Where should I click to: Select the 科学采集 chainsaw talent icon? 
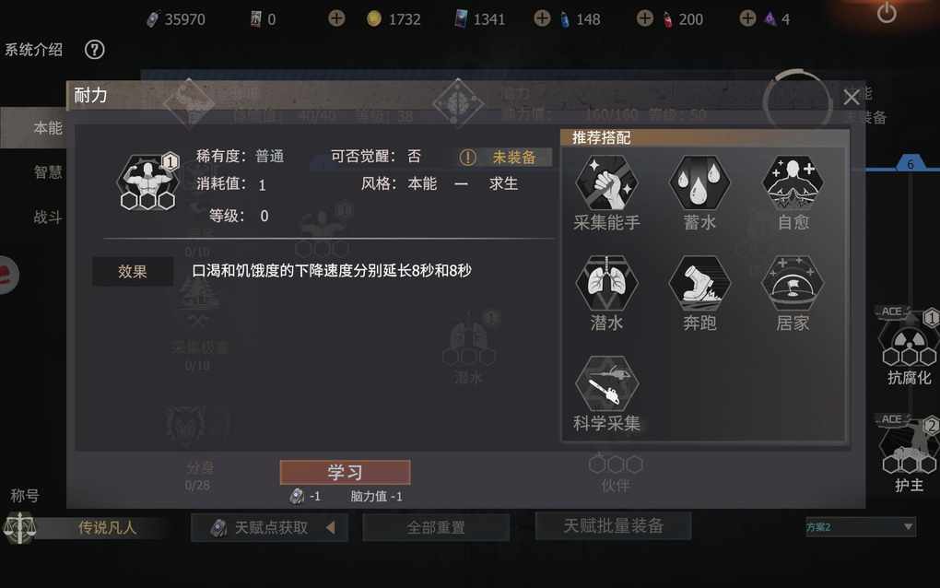606,383
